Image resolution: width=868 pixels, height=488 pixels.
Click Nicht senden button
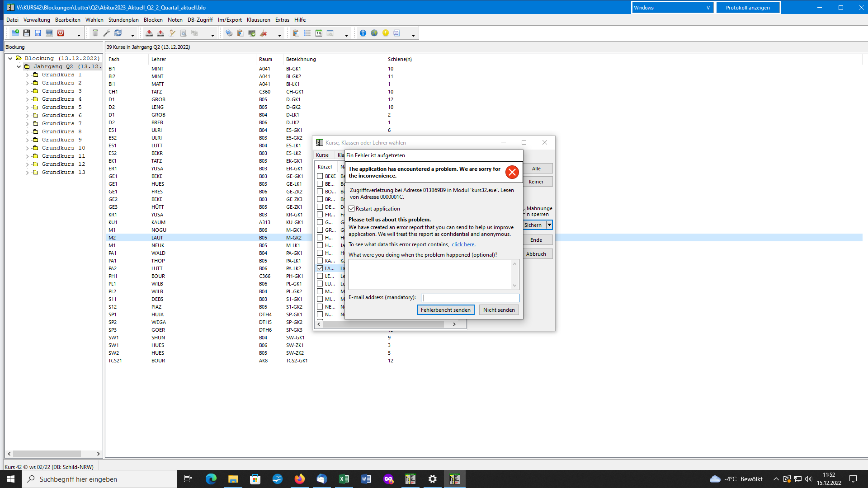[499, 310]
